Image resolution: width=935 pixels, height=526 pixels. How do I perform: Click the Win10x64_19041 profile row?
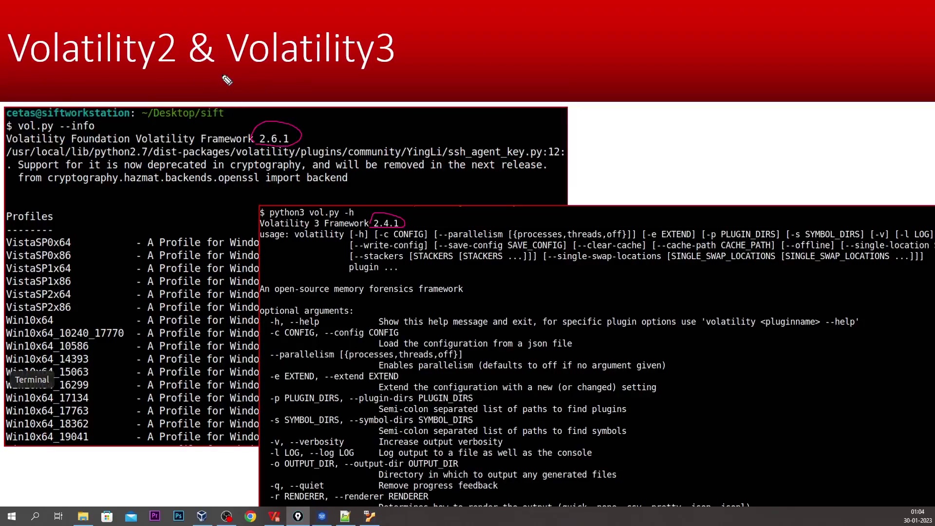pyautogui.click(x=132, y=437)
